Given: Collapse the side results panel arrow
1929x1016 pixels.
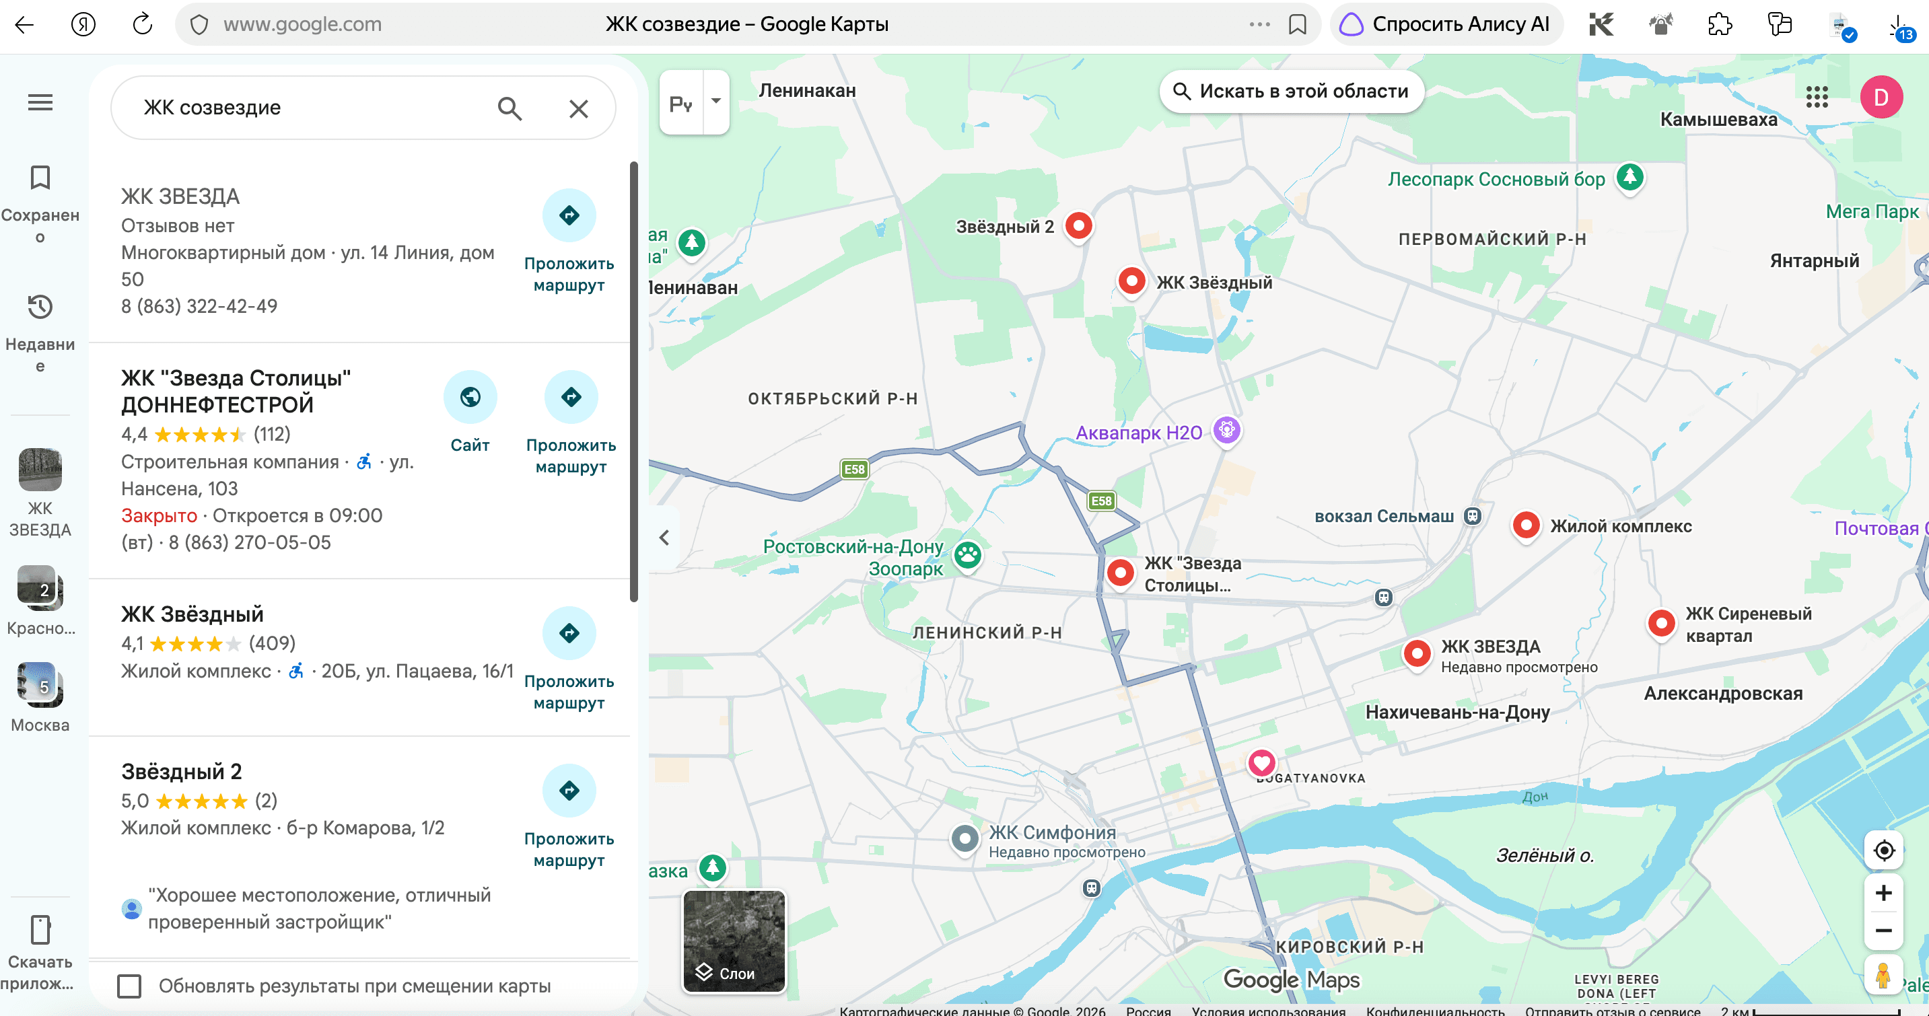Looking at the screenshot, I should [664, 538].
